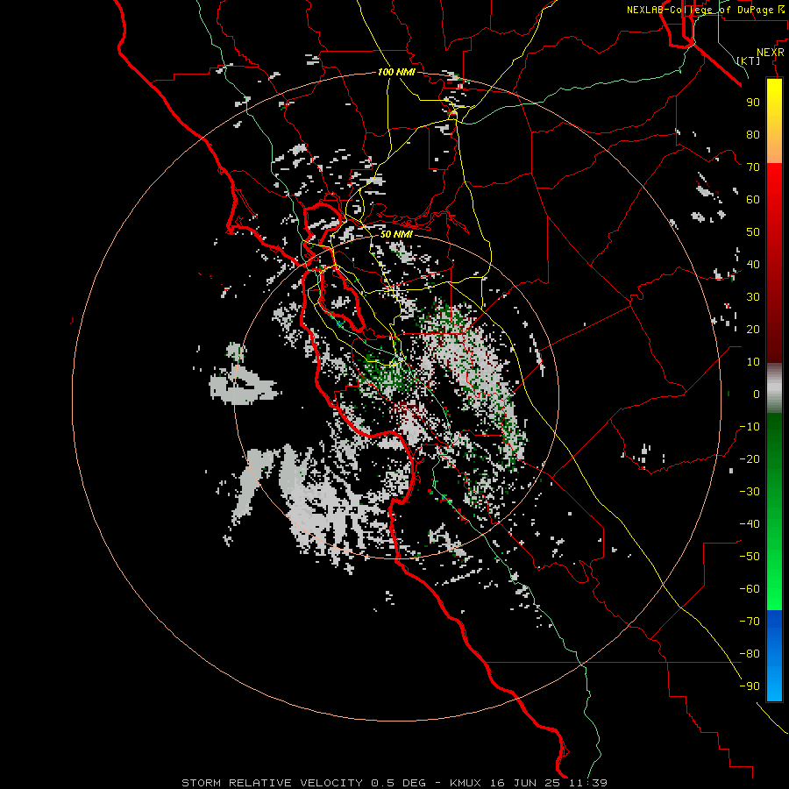Click the -70 tick label on scale
The height and width of the screenshot is (789, 789).
(x=750, y=622)
